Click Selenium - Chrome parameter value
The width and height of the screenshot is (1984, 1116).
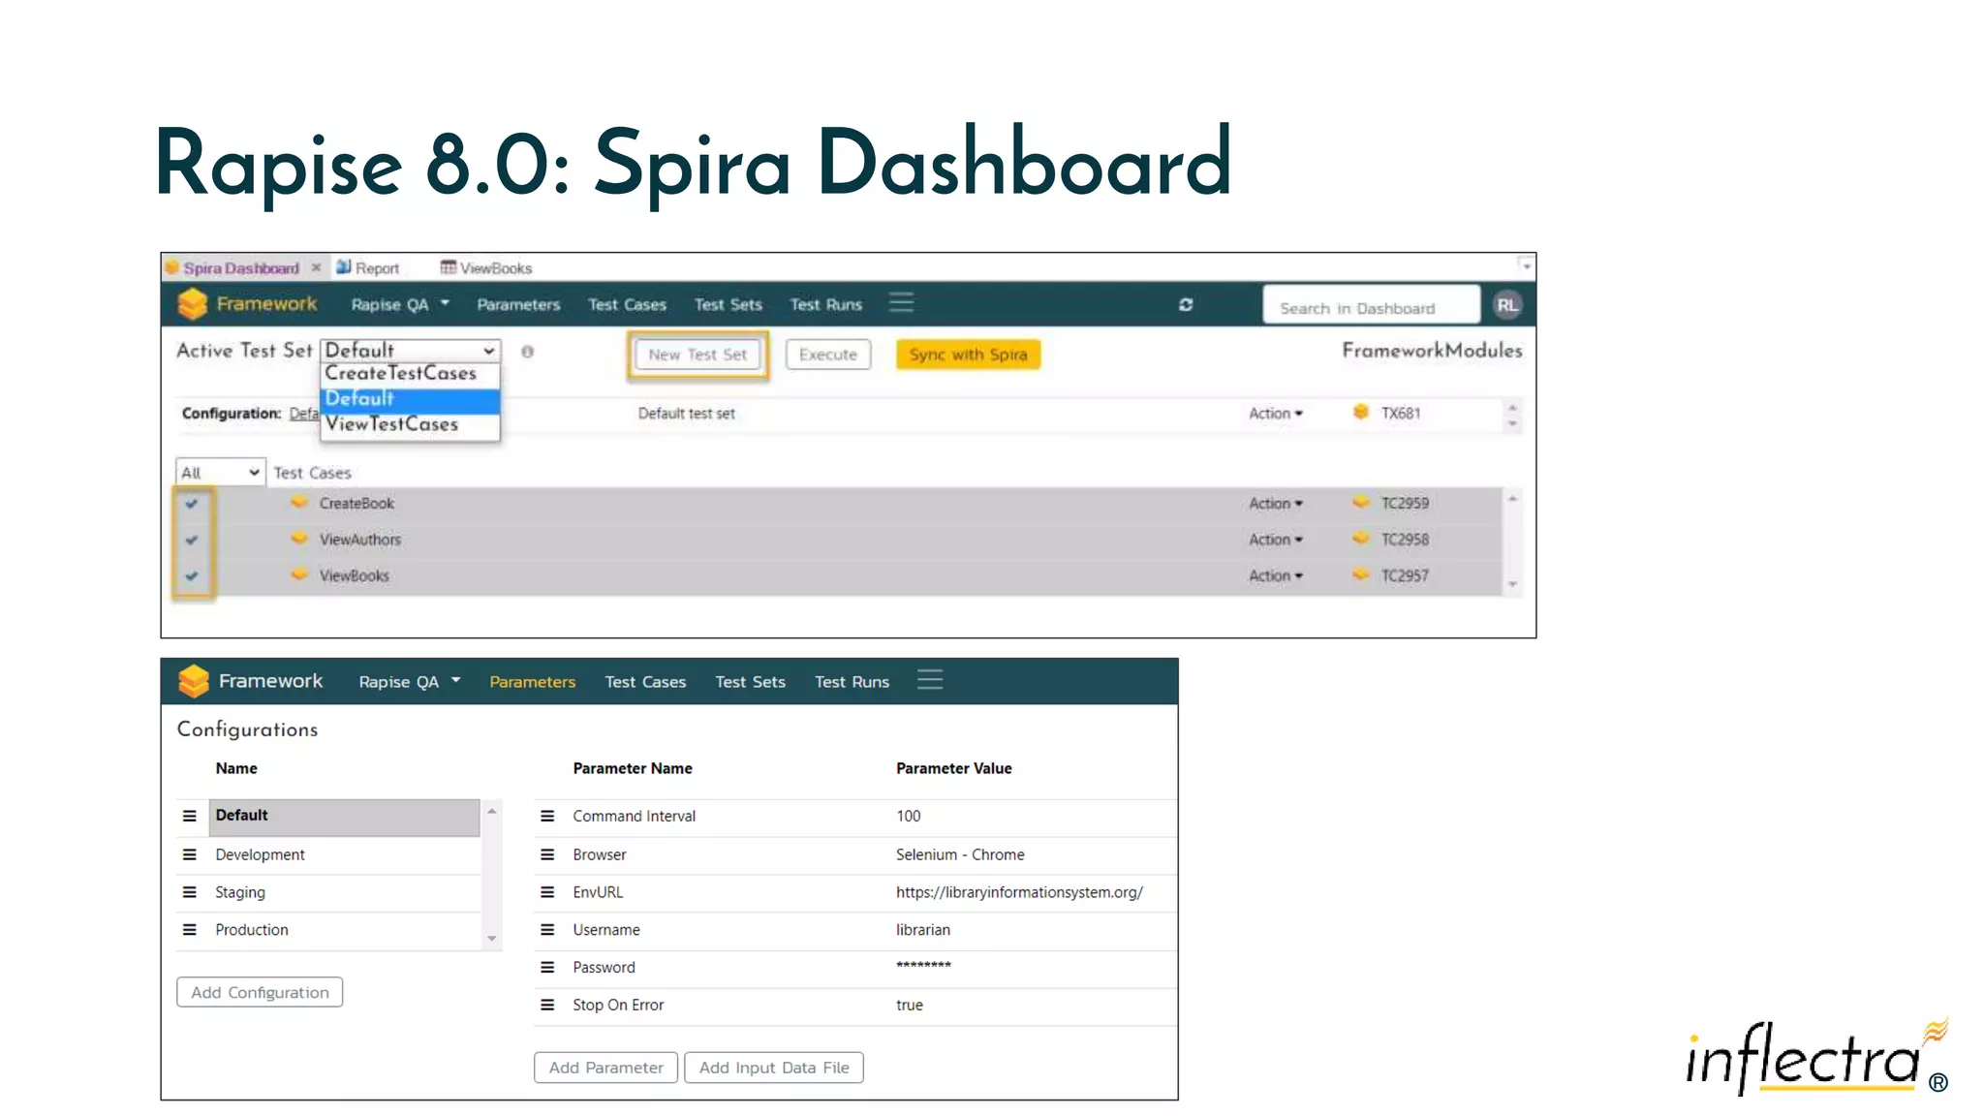960,854
